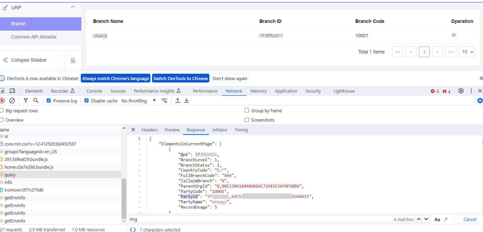View branch details with eye icon
The height and width of the screenshot is (232, 483).
(454, 35)
